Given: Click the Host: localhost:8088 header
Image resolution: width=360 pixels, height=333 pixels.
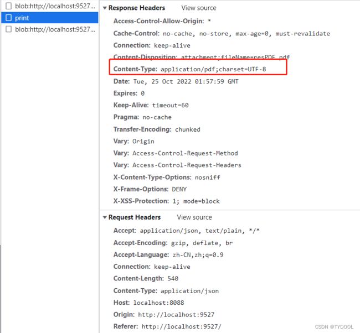Looking at the screenshot, I should click(149, 303).
